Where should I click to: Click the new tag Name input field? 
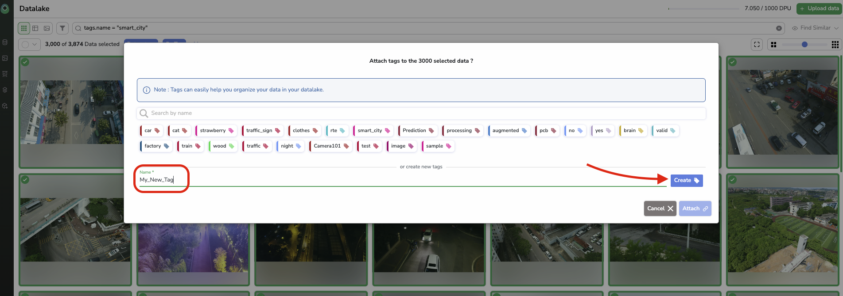click(x=403, y=179)
